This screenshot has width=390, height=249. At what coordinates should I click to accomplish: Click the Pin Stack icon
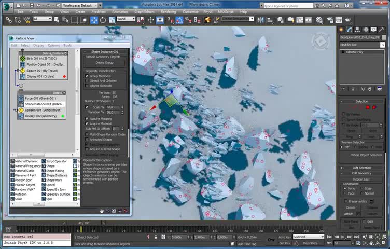[x=343, y=89]
